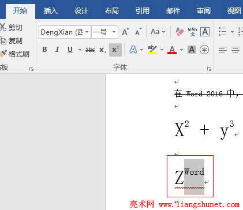Switch to the 开始 ribbon tab
Screen dimensions: 243x210
(x=20, y=11)
